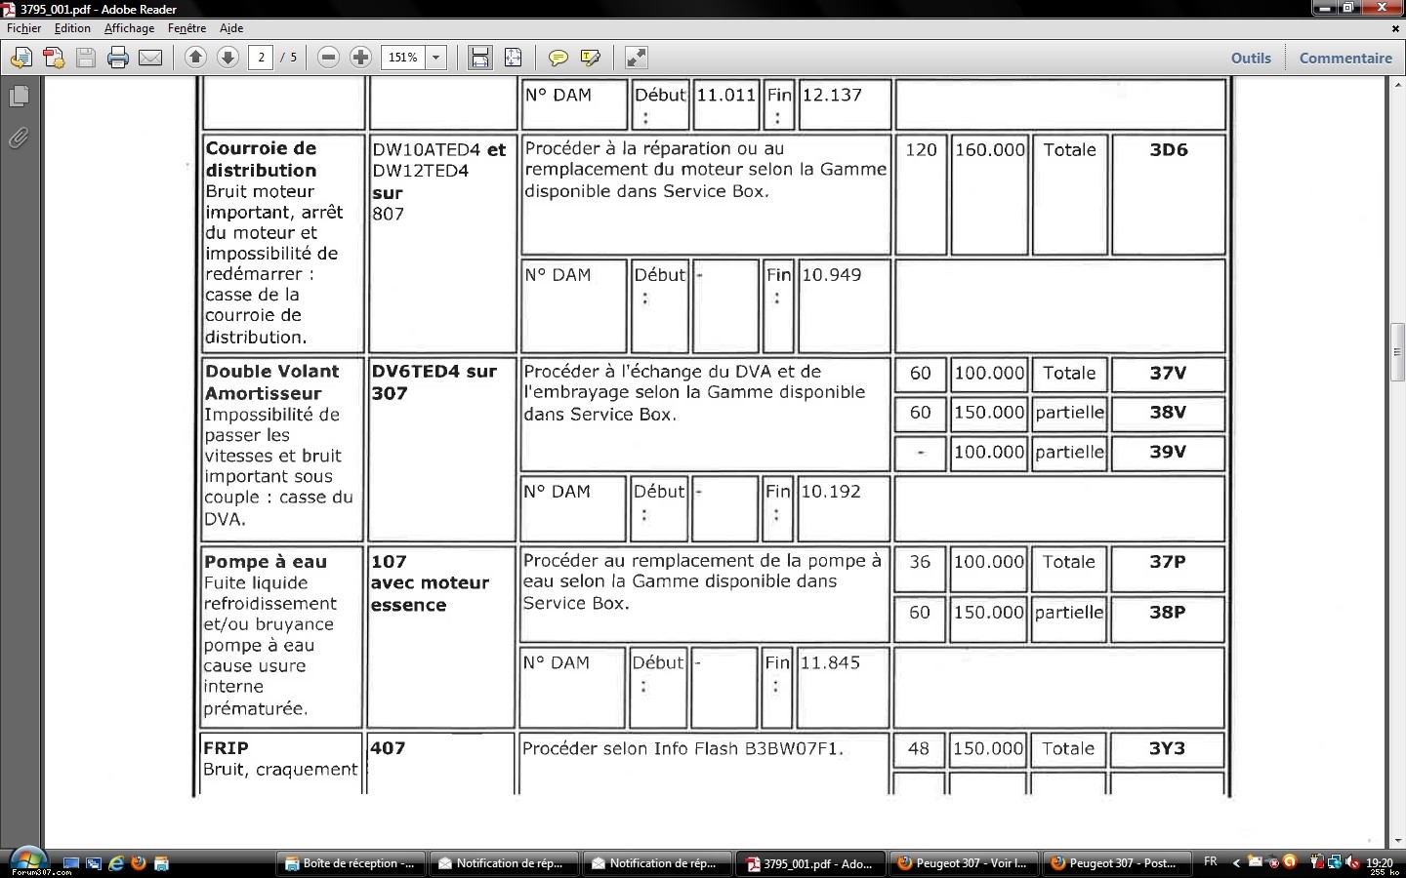Open the Outils pane
Image resolution: width=1406 pixels, height=878 pixels.
(x=1251, y=59)
